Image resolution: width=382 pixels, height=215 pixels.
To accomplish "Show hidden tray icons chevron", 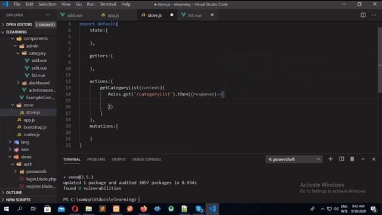I will (x=322, y=209).
